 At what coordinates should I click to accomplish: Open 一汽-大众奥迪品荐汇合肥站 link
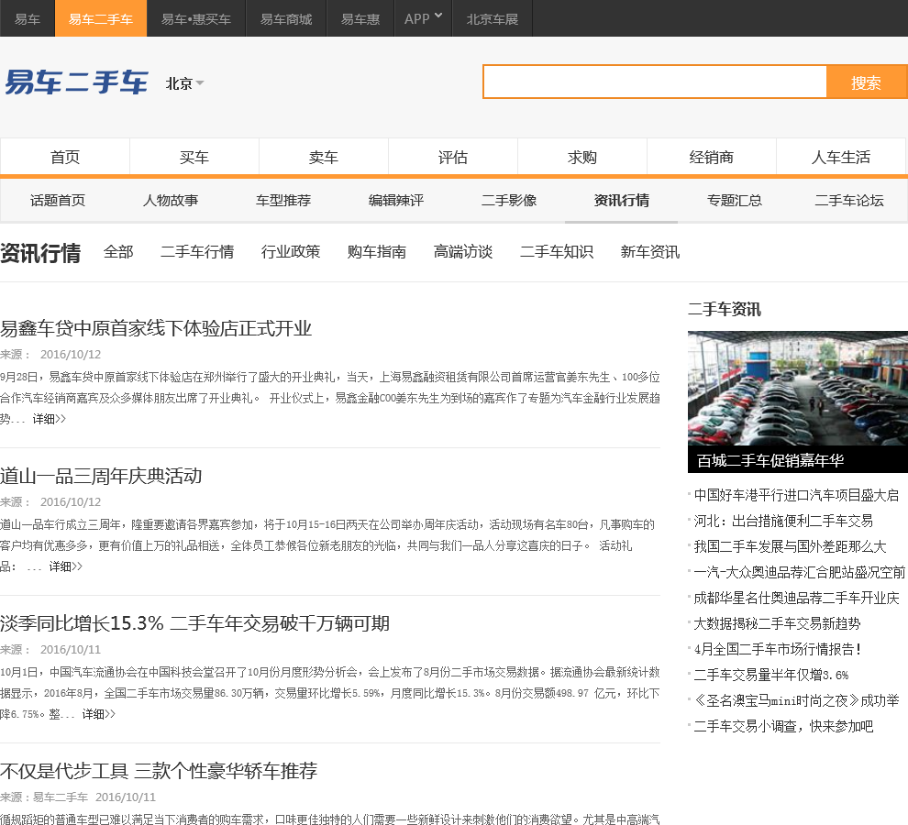(799, 572)
